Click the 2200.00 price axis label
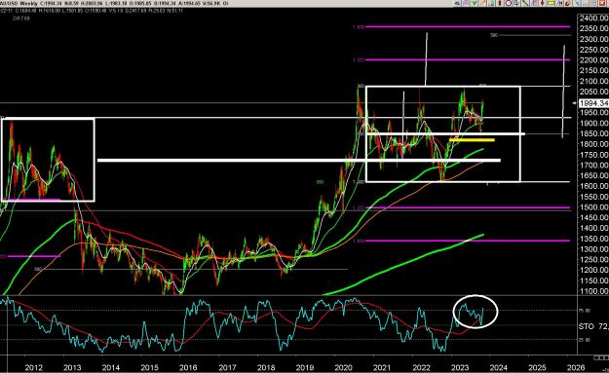 click(x=593, y=60)
